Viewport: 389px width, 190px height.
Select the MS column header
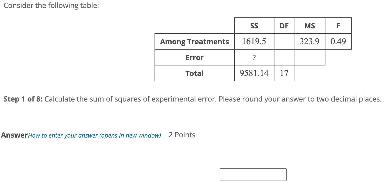(x=309, y=26)
